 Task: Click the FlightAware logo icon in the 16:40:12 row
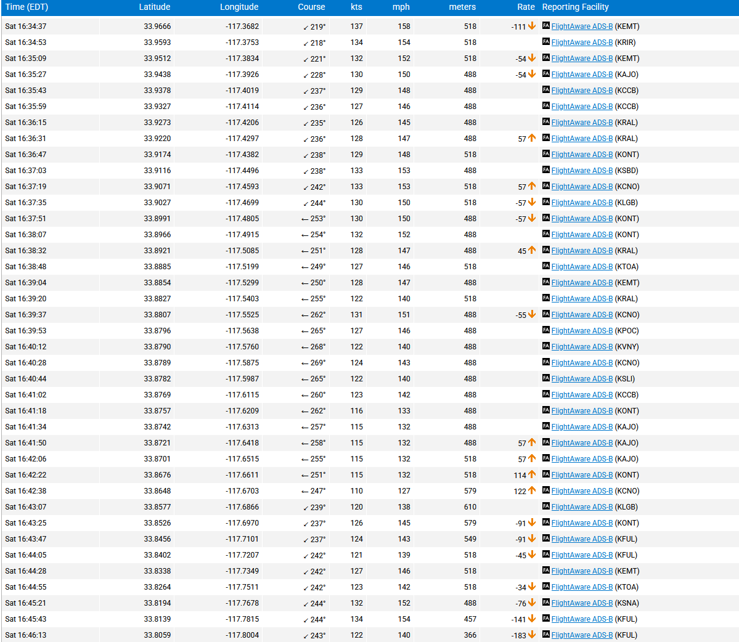click(546, 346)
